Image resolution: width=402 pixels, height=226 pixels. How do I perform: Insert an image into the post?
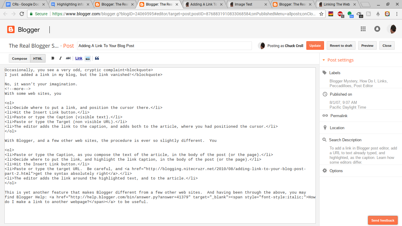point(87,58)
